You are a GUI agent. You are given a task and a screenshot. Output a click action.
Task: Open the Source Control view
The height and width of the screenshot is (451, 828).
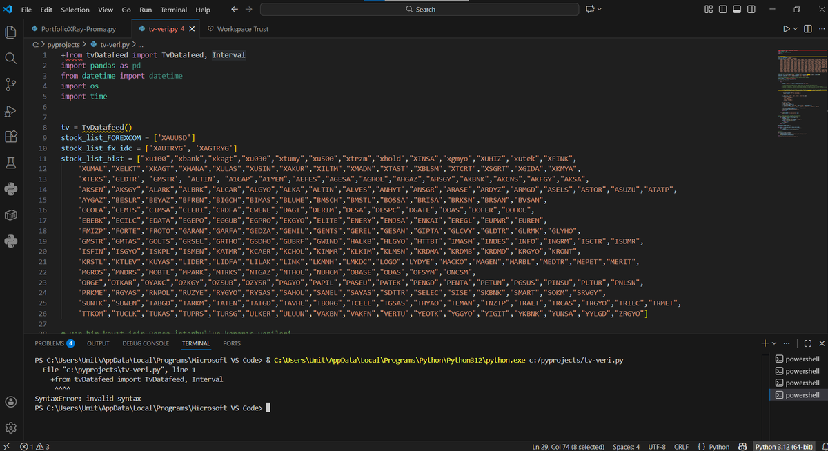(10, 85)
